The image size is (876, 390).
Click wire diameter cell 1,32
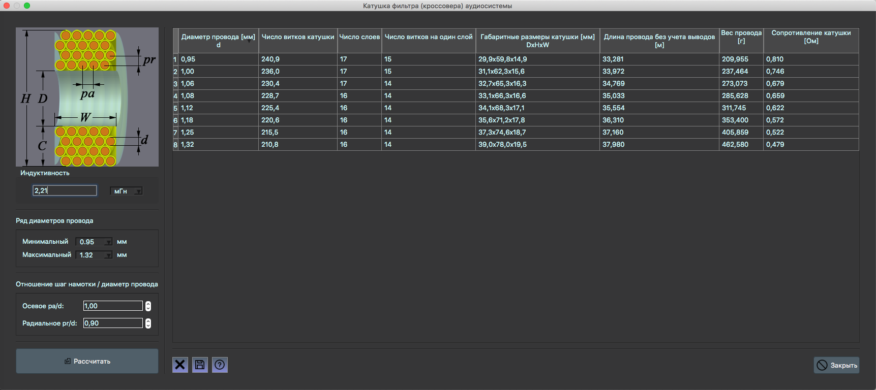(219, 145)
